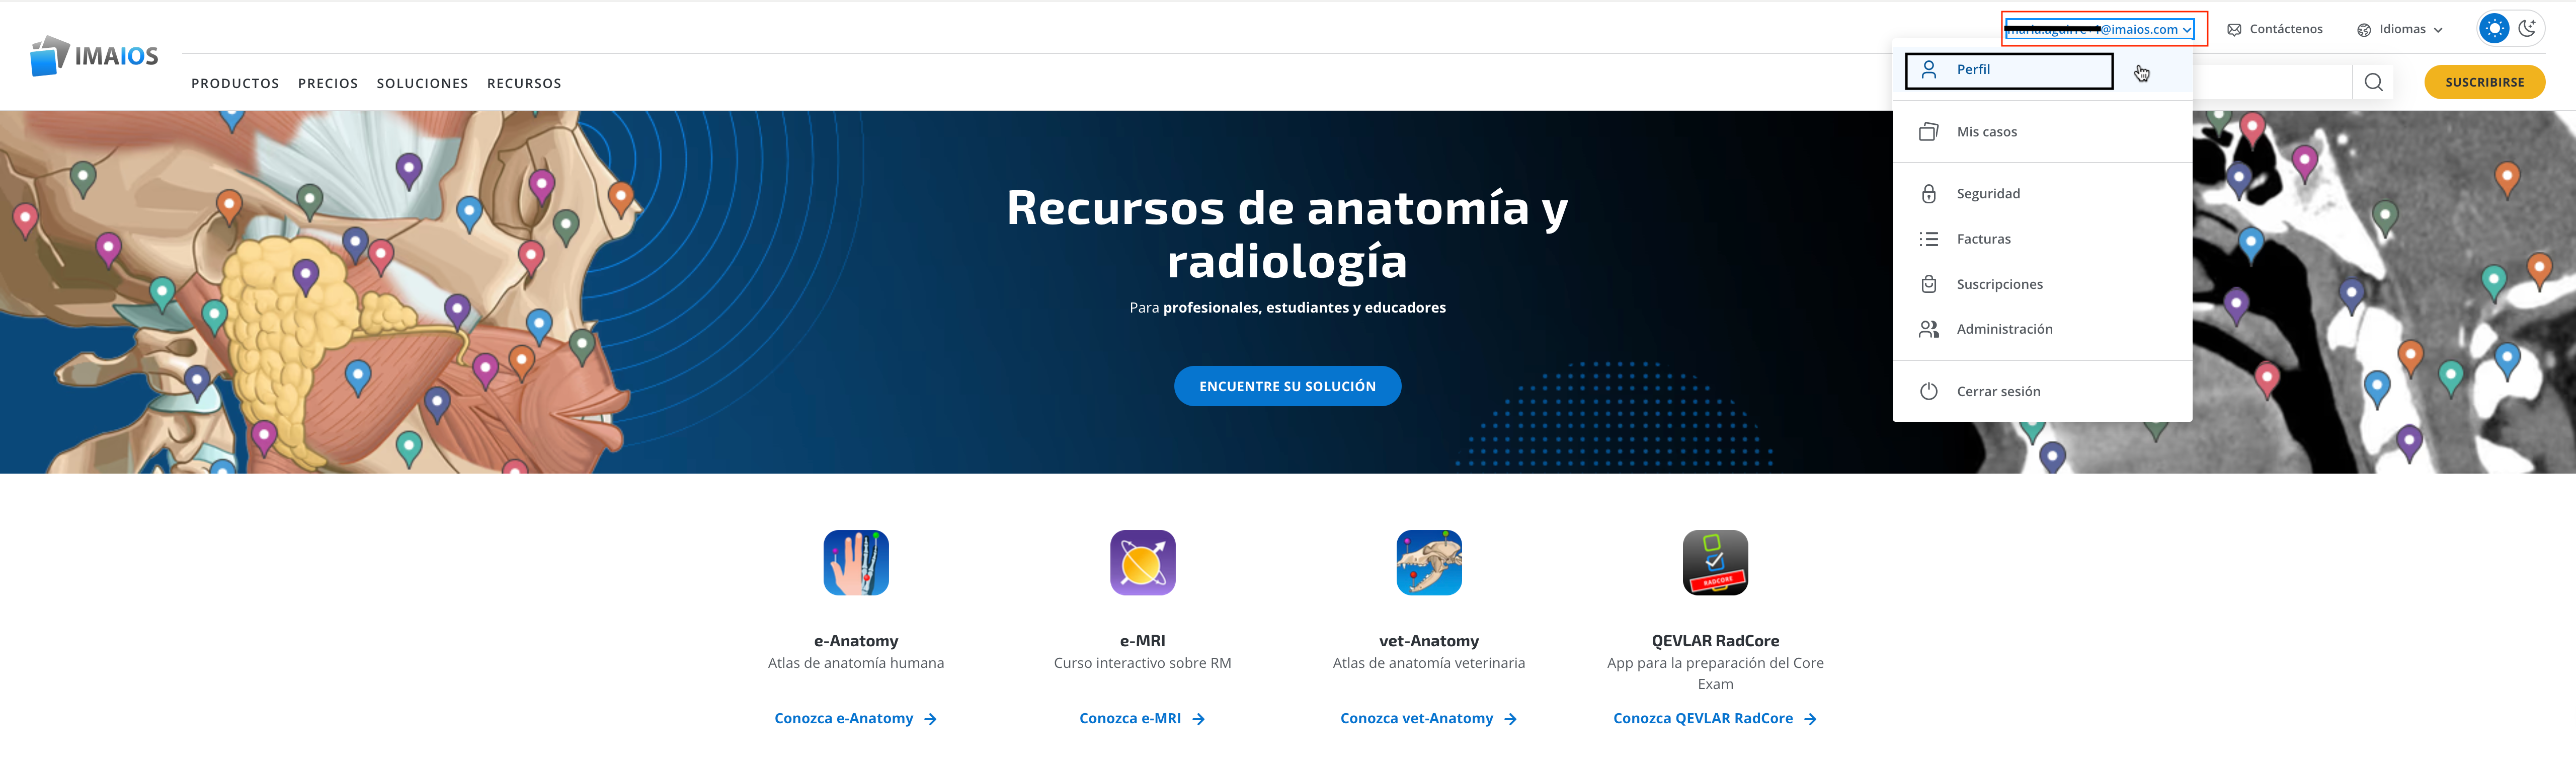The width and height of the screenshot is (2576, 760).
Task: Click the Idiomas globe icon
Action: tap(2364, 30)
